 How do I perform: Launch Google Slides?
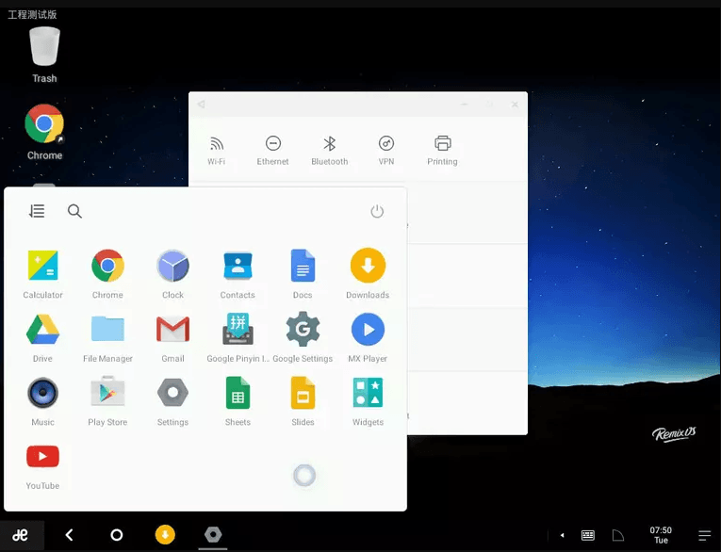303,401
